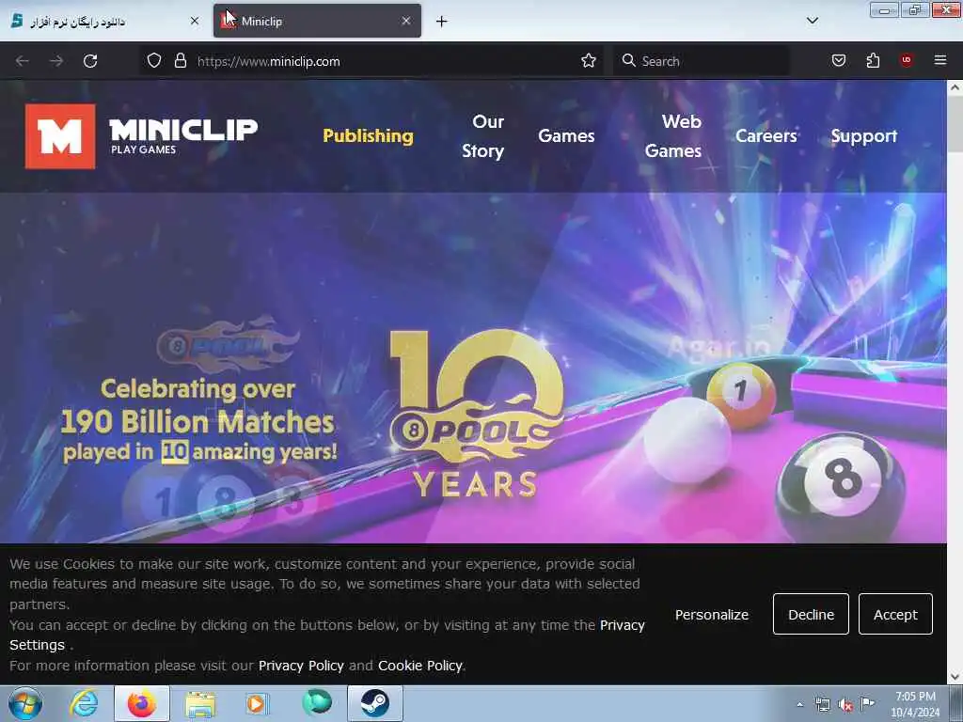Click the green round taskbar icon
The image size is (963, 722).
click(x=317, y=701)
